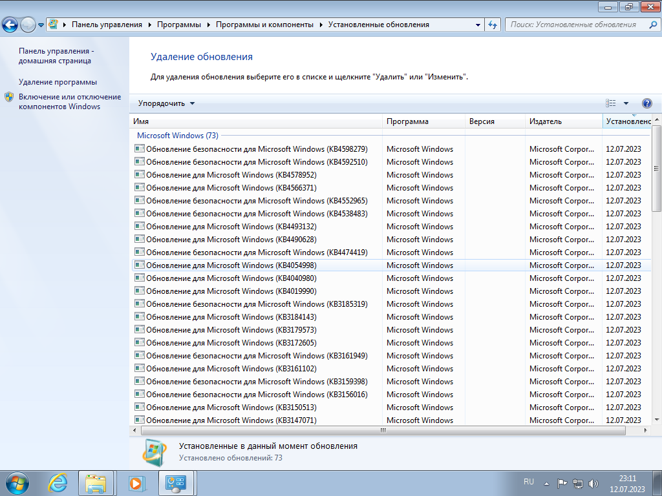The image size is (662, 496).
Task: Select update KB4019990 icon
Action: [x=140, y=291]
